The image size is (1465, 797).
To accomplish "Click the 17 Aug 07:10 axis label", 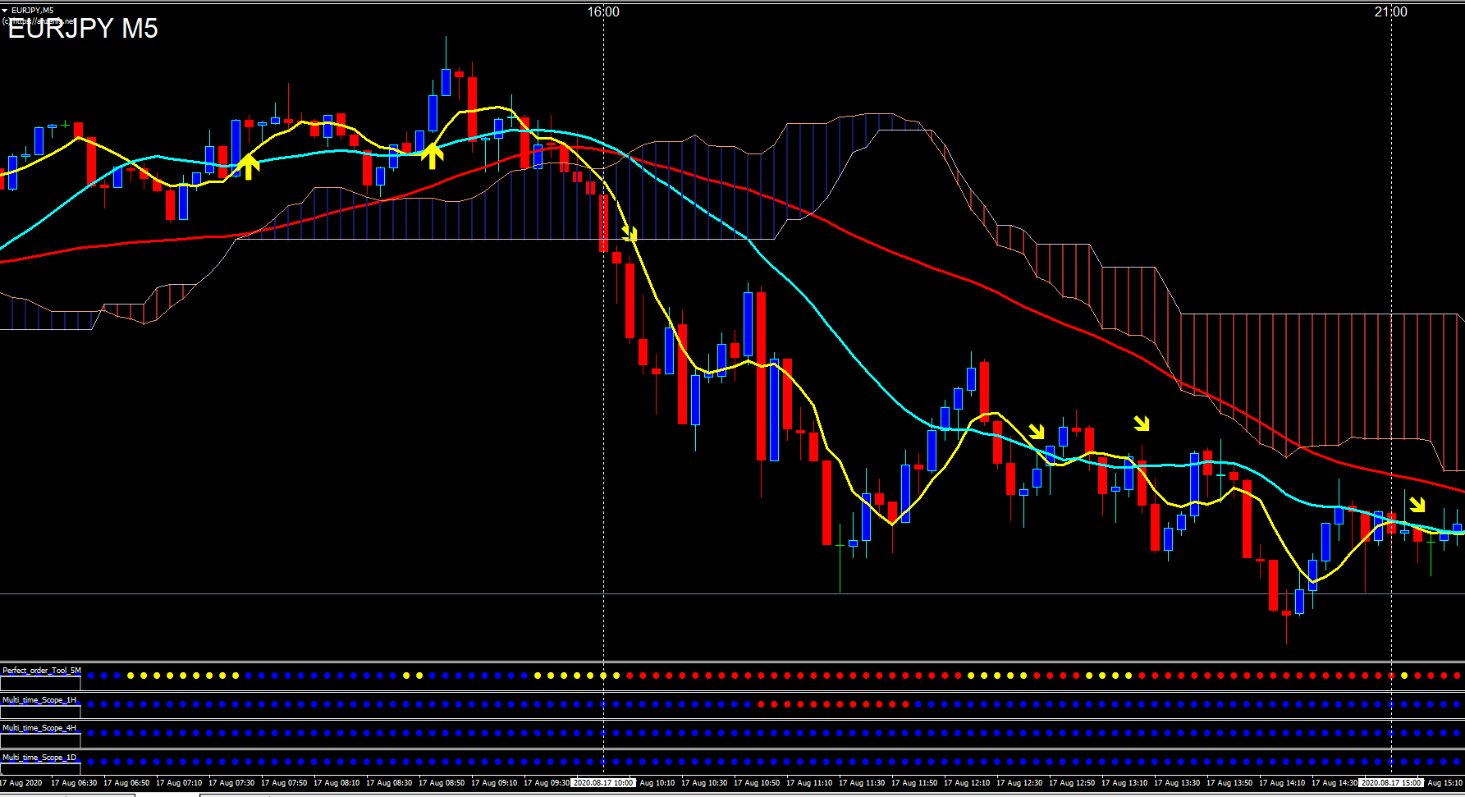I will [x=179, y=783].
